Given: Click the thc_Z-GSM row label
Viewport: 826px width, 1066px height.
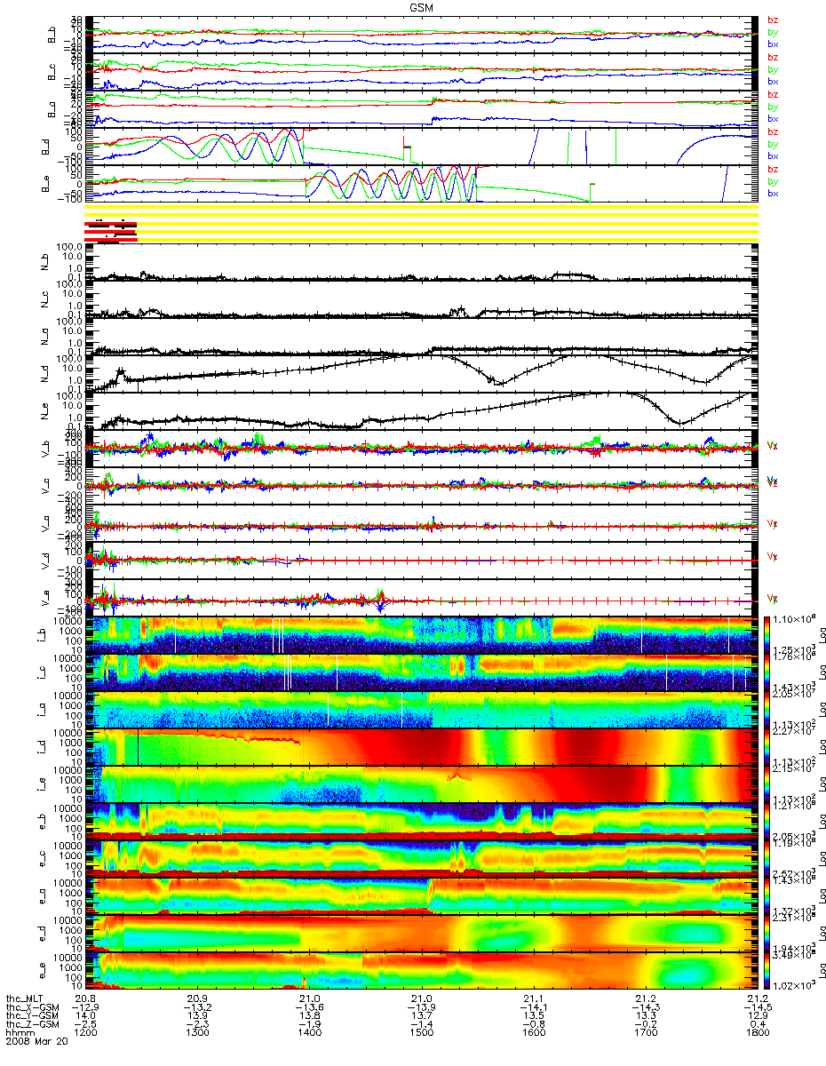Looking at the screenshot, I should pyautogui.click(x=35, y=1026).
